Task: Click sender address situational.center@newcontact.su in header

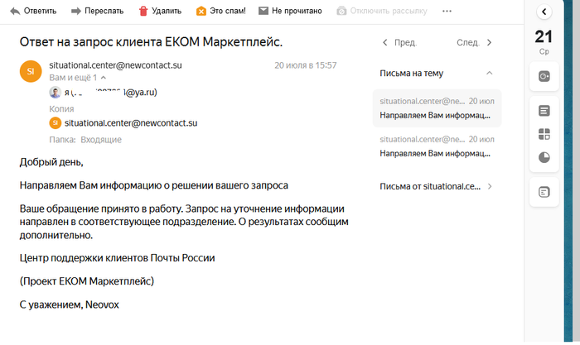Action: coord(115,65)
